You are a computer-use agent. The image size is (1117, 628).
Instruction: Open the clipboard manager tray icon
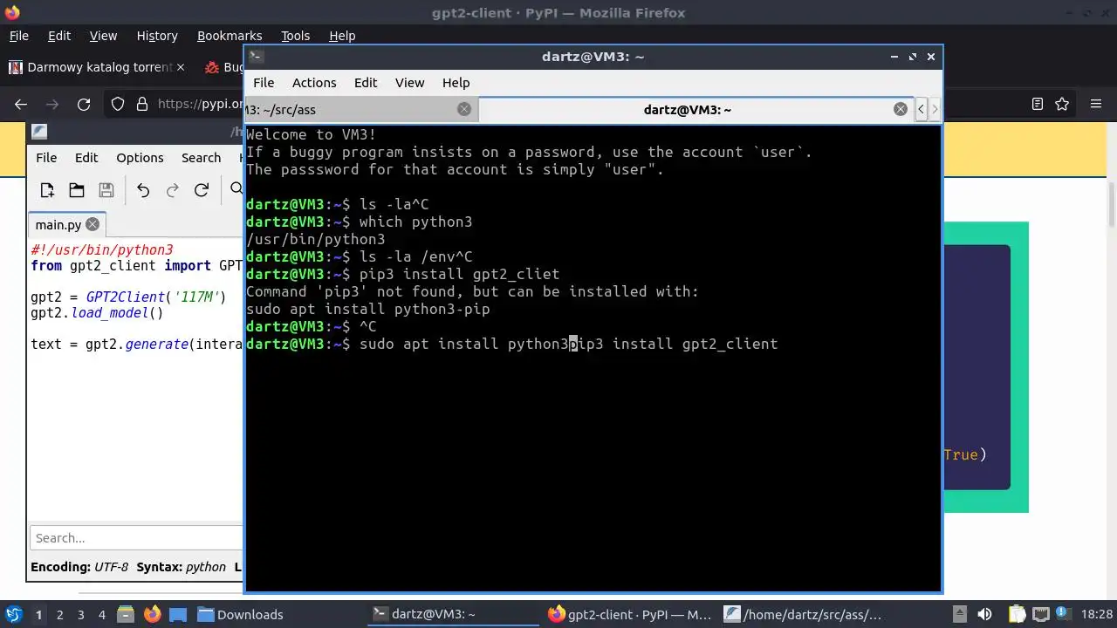coord(1017,614)
